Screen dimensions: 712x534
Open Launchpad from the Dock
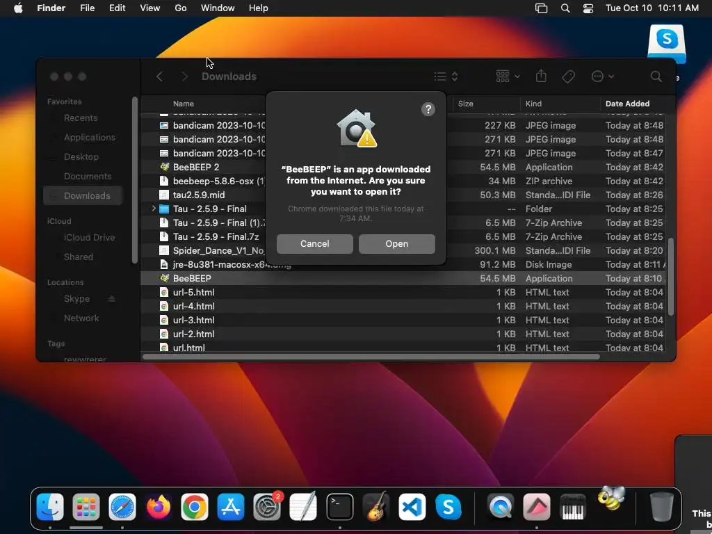pos(86,507)
